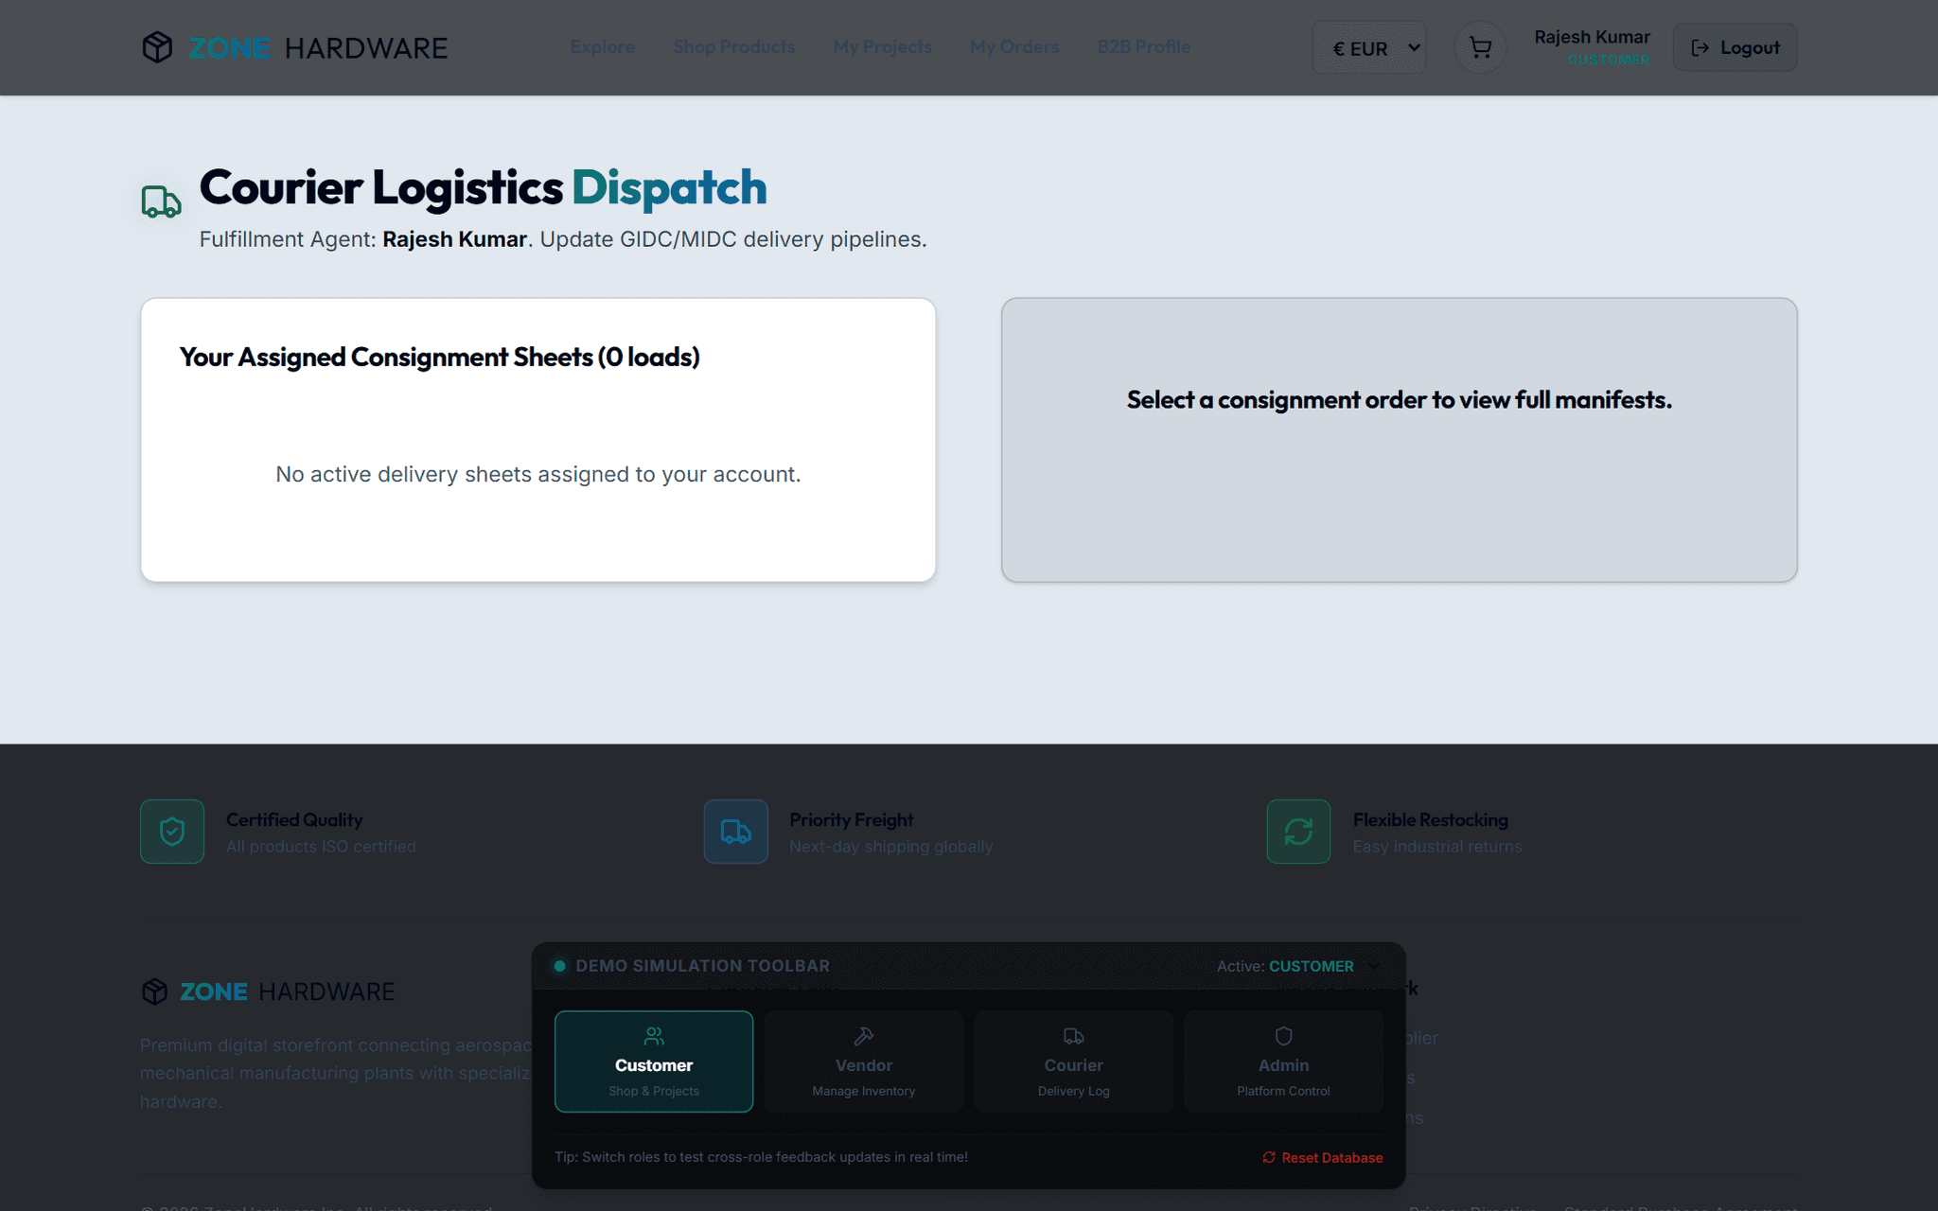Go to Shop Products

point(733,46)
